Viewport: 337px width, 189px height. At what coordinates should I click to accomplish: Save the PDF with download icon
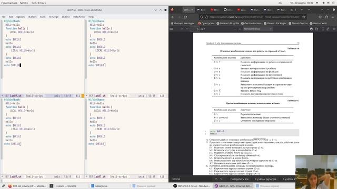pyautogui.click(x=317, y=29)
